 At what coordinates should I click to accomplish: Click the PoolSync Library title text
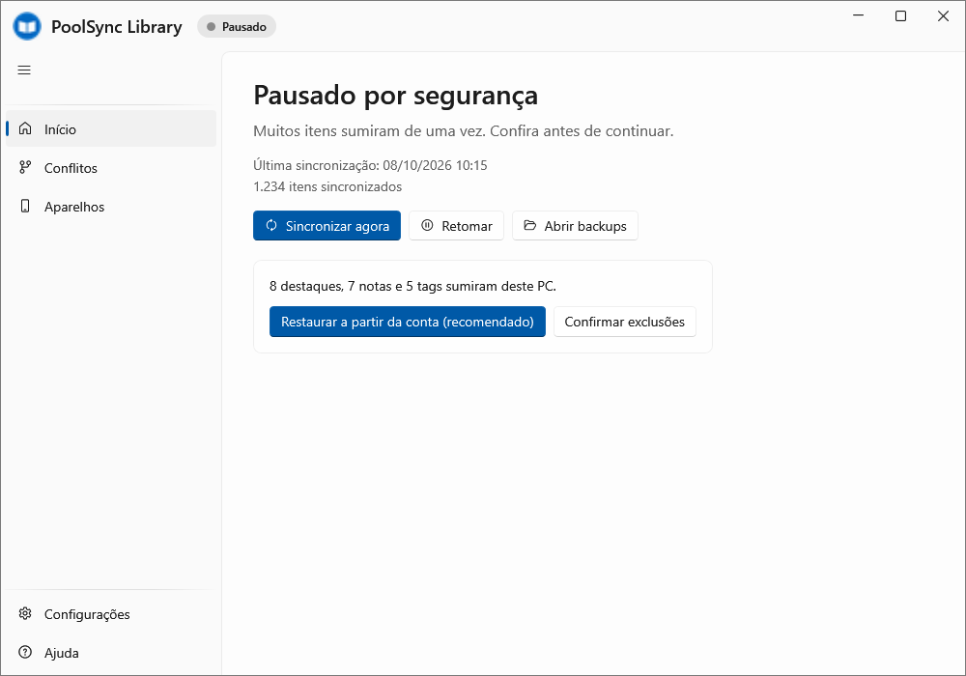117,27
